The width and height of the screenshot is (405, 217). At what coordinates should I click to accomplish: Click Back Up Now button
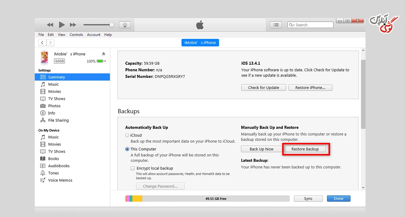click(262, 149)
